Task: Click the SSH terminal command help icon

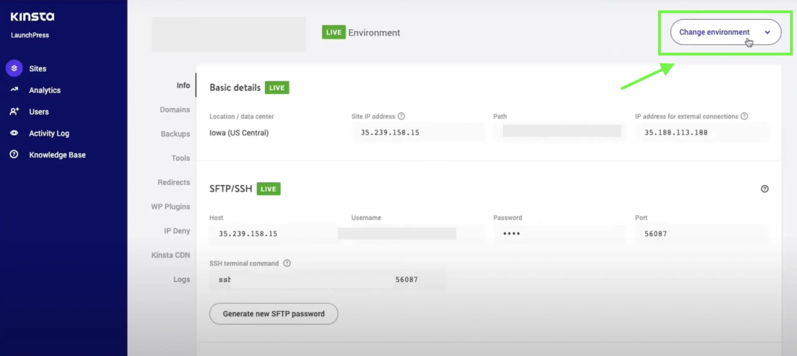Action: point(287,263)
